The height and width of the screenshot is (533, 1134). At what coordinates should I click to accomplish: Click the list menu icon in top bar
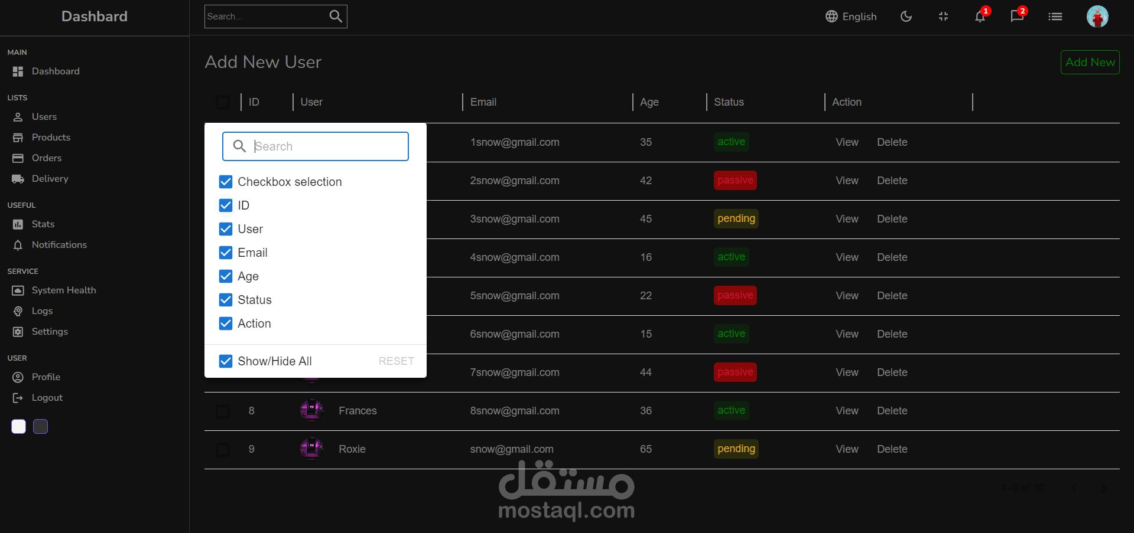pos(1055,17)
